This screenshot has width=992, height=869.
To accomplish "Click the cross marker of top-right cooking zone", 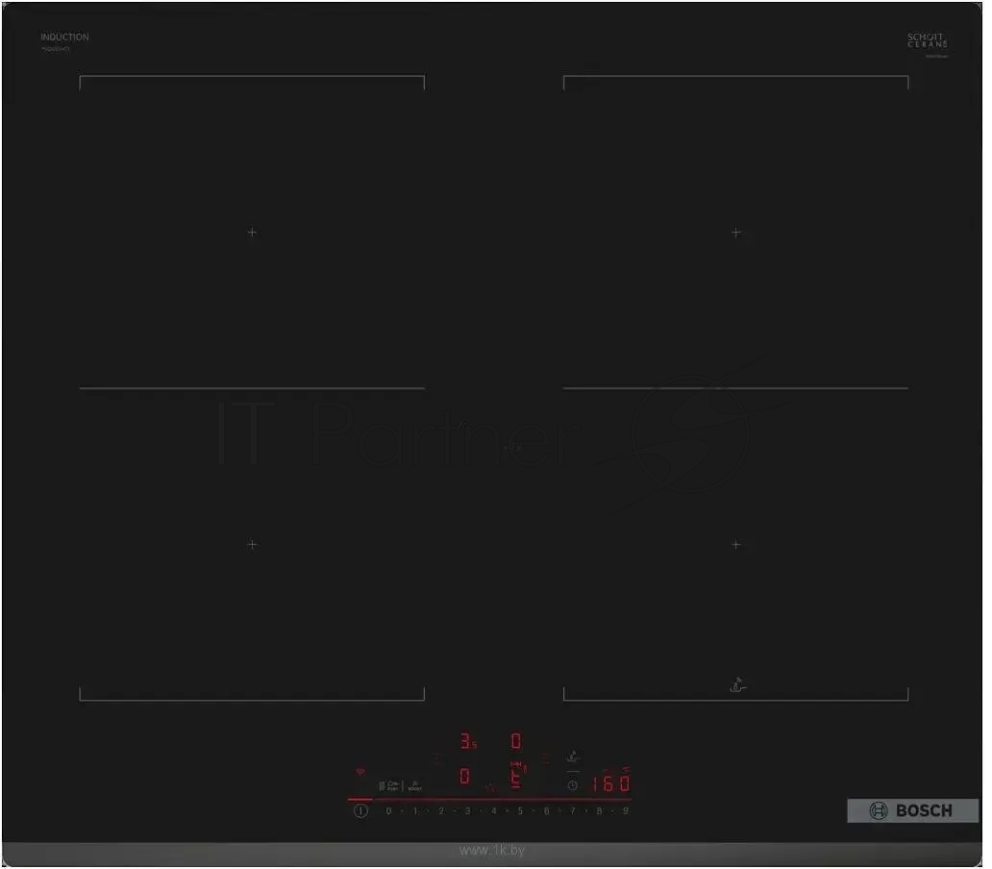I will (735, 232).
